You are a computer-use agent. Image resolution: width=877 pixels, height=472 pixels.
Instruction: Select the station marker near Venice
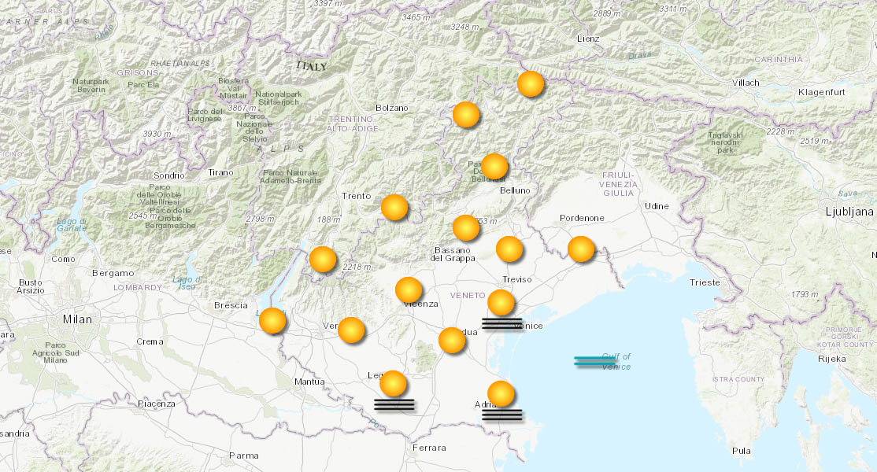[x=500, y=303]
